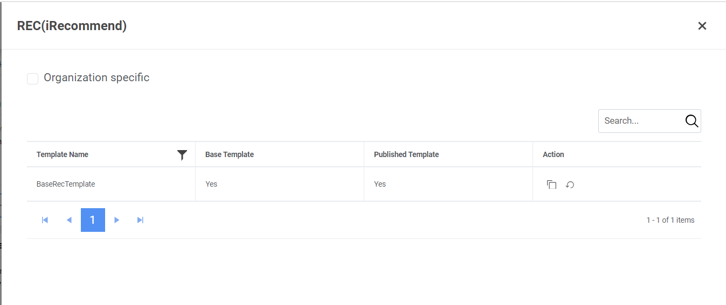Enable the Organization specific checkbox
Image resolution: width=726 pixels, height=305 pixels.
click(x=33, y=79)
